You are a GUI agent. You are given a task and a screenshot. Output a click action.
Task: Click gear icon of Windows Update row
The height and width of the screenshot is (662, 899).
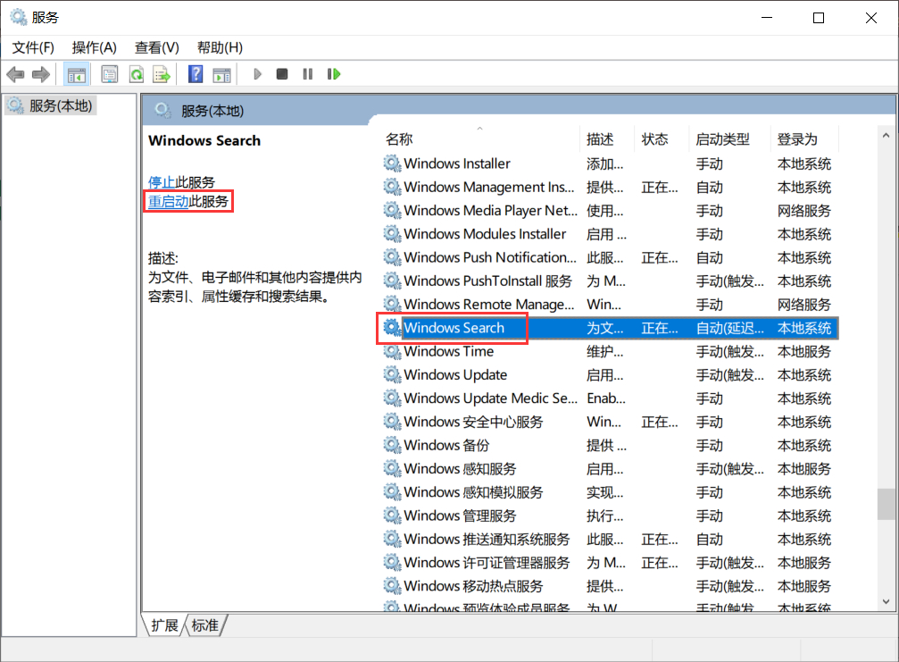(392, 374)
